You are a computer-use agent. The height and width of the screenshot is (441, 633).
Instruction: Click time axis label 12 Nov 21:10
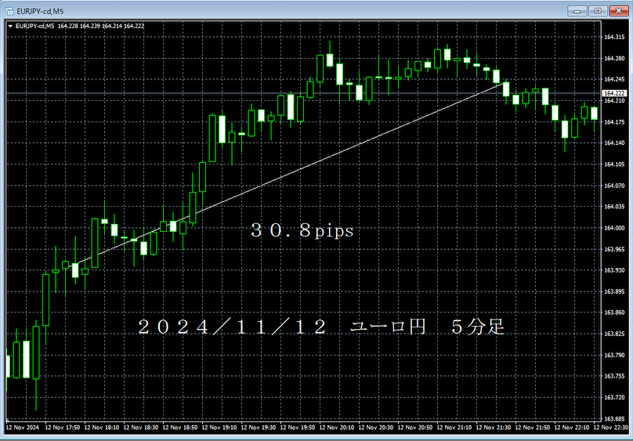coord(454,427)
